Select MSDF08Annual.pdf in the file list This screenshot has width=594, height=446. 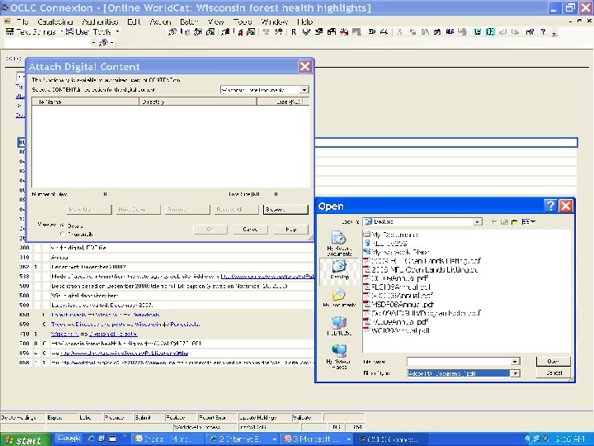click(x=398, y=304)
